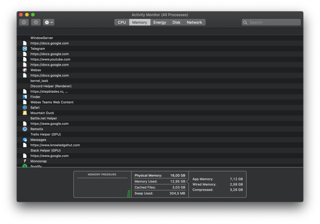320x224 pixels.
Task: Select the Battle.net Helper process
Action: 160,118
